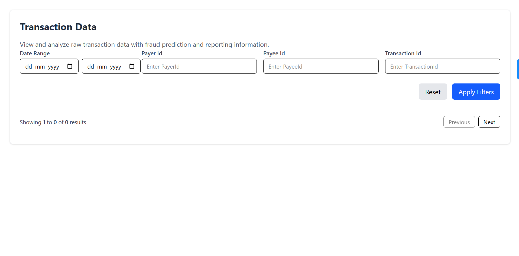The width and height of the screenshot is (519, 256).
Task: Click the Transaction Id label
Action: click(403, 53)
